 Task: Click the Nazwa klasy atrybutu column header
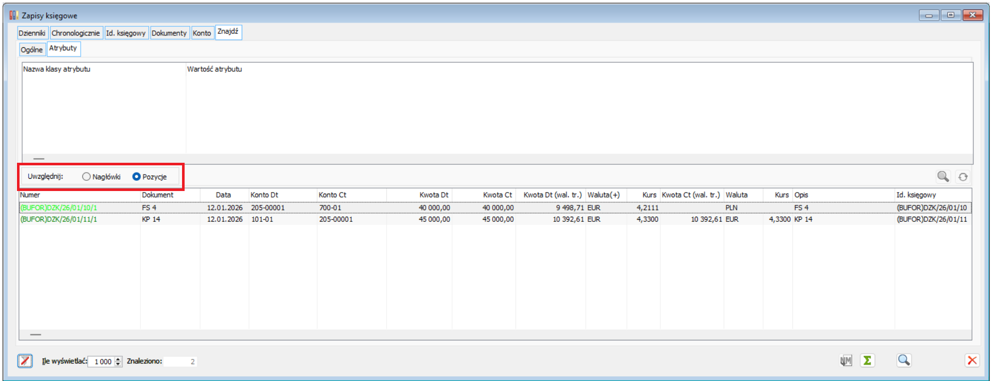[x=57, y=69]
